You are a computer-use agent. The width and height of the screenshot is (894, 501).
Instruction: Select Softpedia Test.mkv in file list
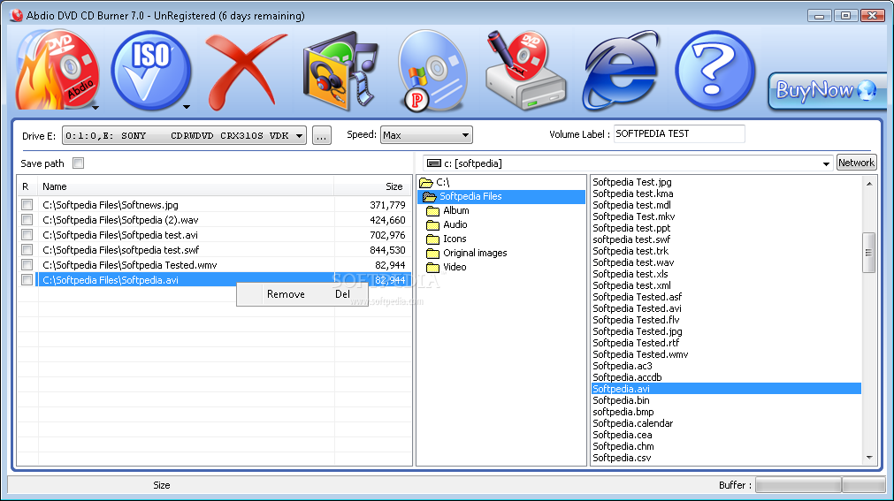click(x=634, y=216)
